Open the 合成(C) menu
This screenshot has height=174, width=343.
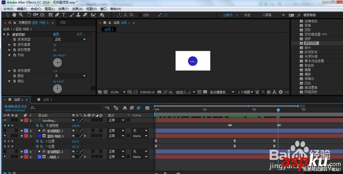click(36, 9)
